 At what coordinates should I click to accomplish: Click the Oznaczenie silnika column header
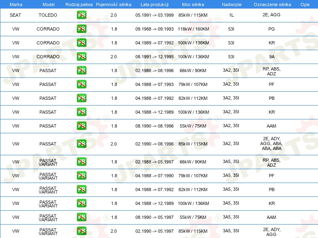tap(272, 4)
